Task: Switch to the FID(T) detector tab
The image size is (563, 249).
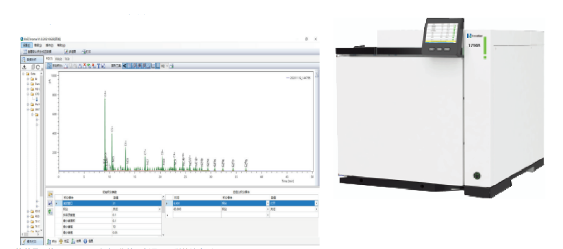Action: (50, 59)
